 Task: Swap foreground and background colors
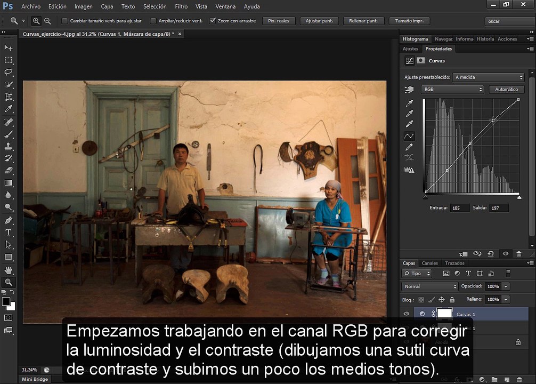coord(12,292)
